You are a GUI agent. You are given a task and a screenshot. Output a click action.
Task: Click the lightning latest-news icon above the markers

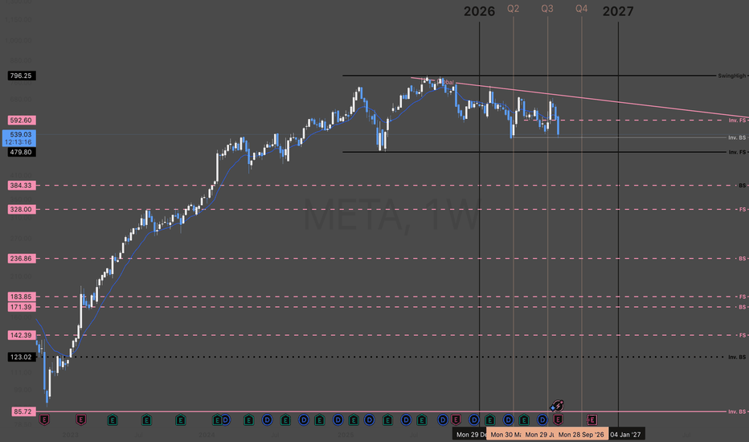(x=557, y=406)
